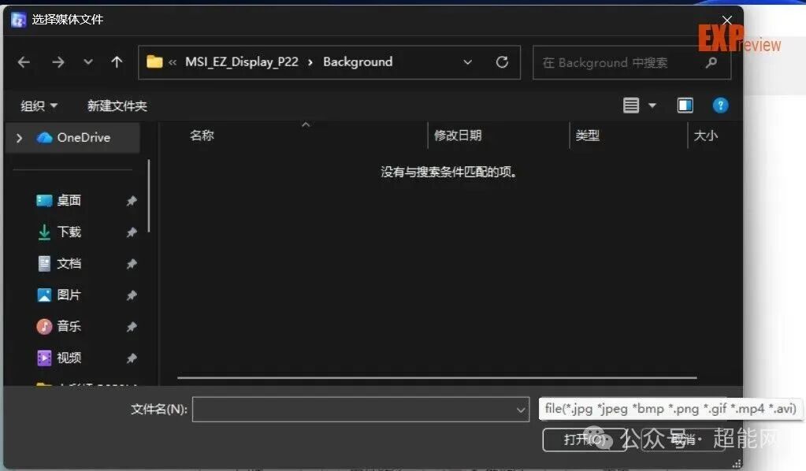
Task: Toggle the preview pane
Action: (x=685, y=106)
